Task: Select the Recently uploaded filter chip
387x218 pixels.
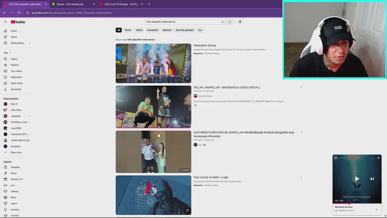Action: point(184,30)
